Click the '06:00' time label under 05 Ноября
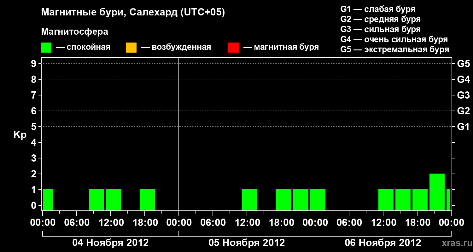 tap(213, 223)
